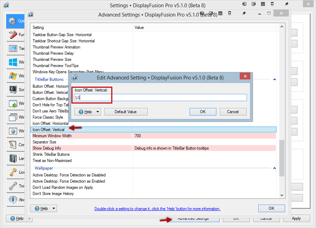
Task: Open the Help dropdown arrow in the Edit dialog
Action: click(x=98, y=112)
